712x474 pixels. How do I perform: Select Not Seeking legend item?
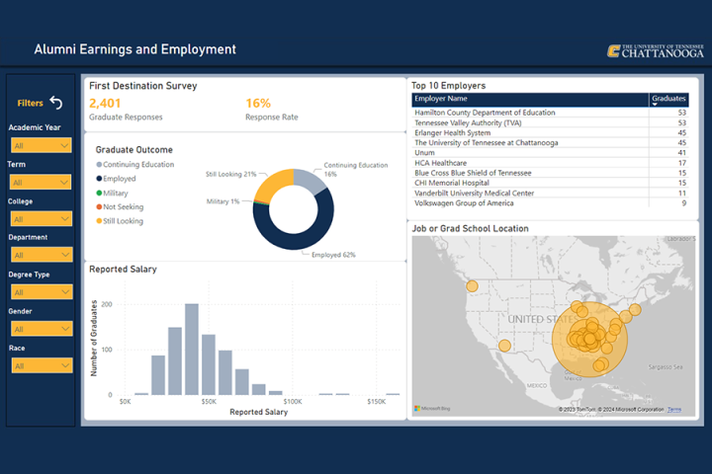pos(120,206)
